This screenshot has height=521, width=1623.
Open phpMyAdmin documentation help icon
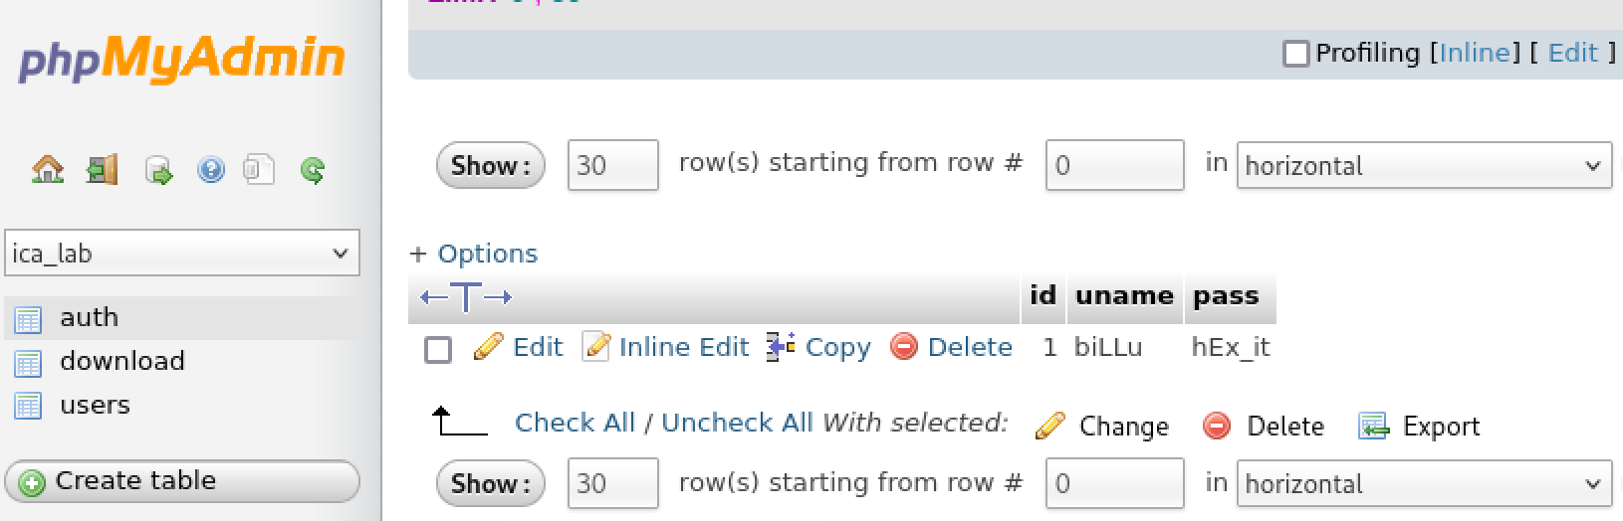tap(210, 170)
